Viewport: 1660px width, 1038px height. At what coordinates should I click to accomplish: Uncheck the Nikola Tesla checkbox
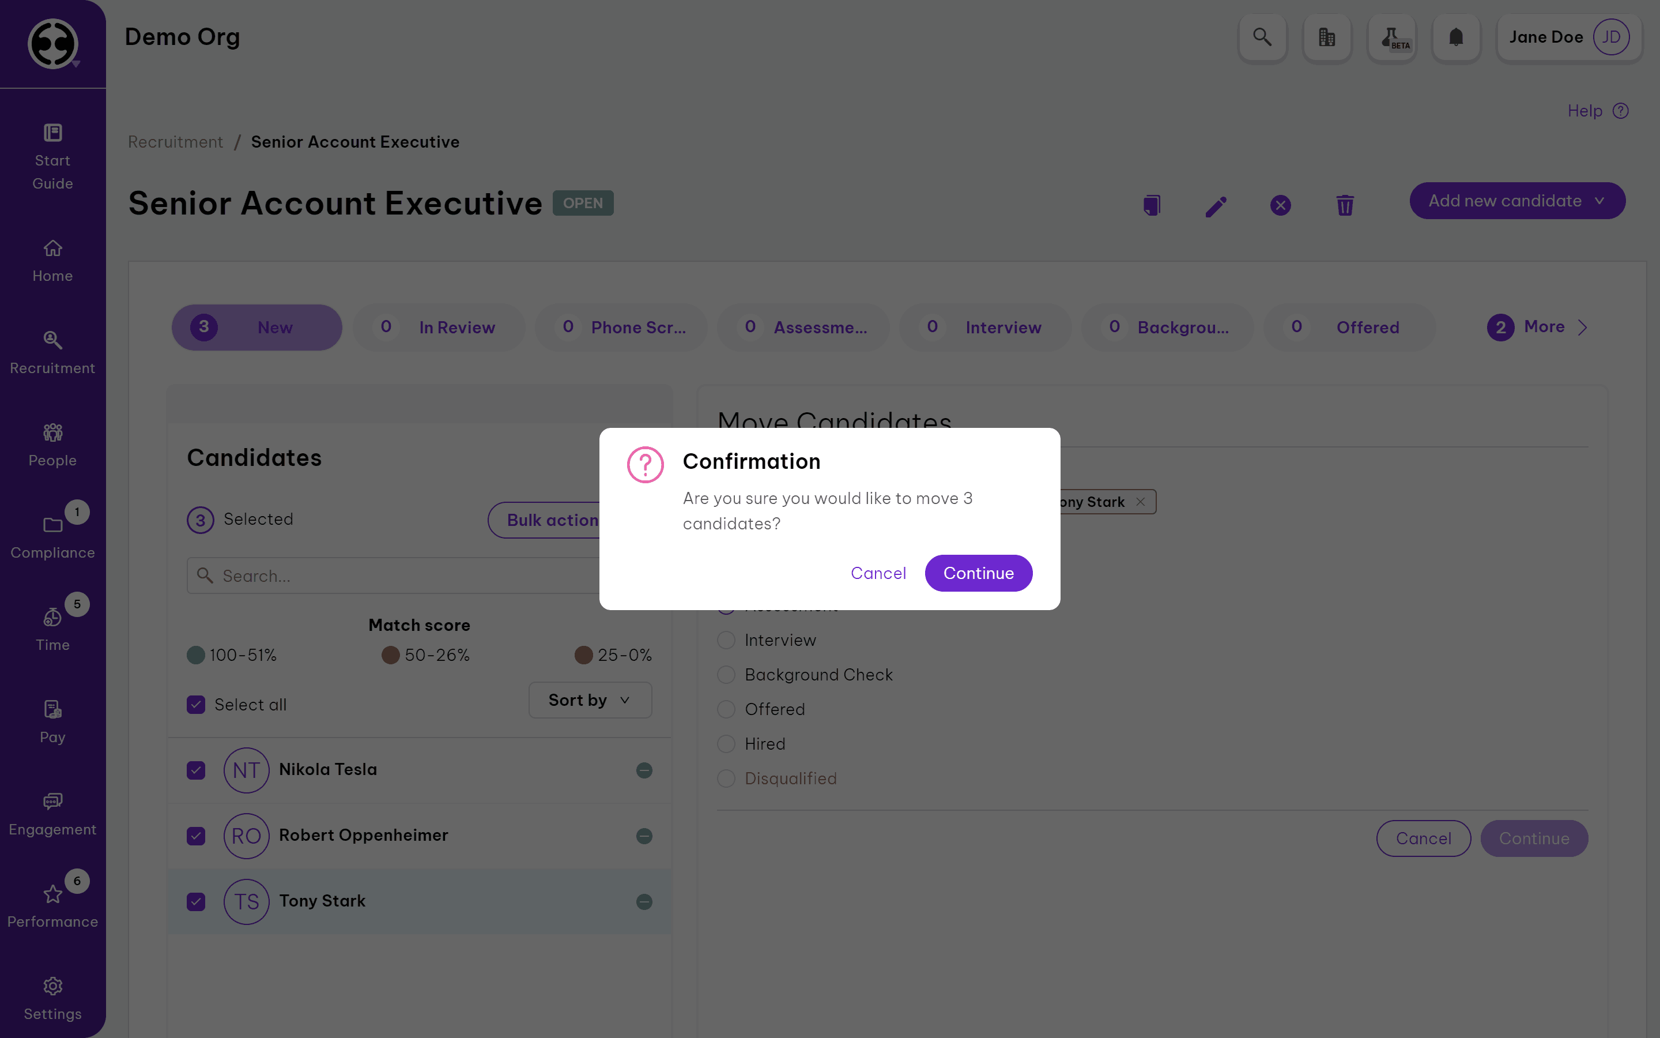click(x=196, y=770)
